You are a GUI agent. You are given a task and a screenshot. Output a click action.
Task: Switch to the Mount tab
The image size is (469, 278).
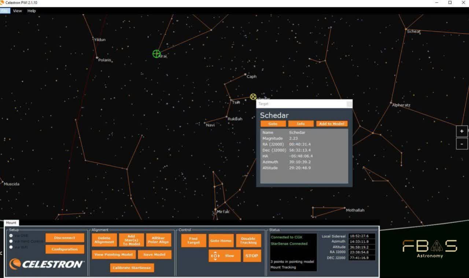11,223
